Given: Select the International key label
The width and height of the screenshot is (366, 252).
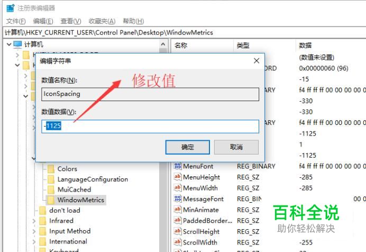Looking at the screenshot, I should (68, 241).
